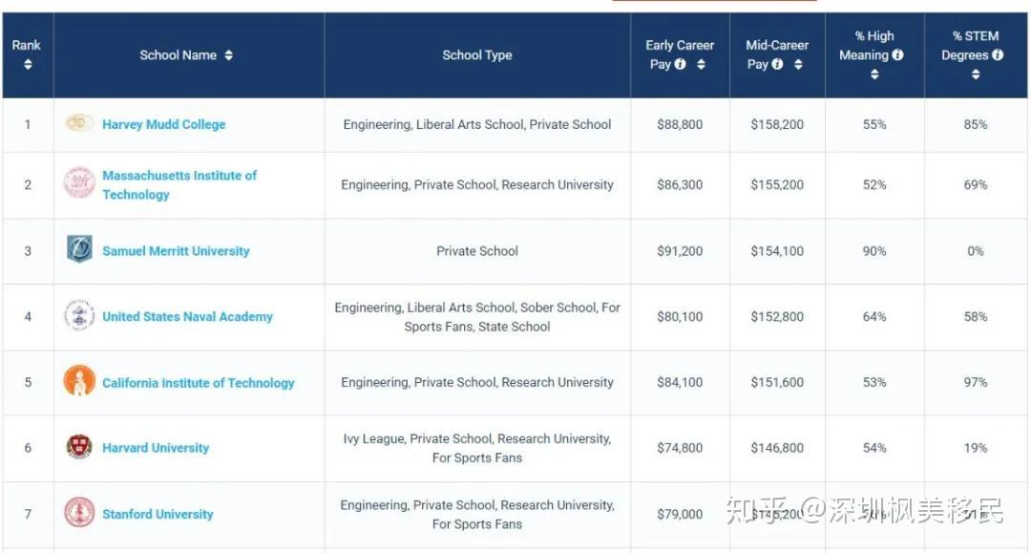This screenshot has height=553, width=1031.
Task: Click the Early Career Pay info icon
Action: coord(681,64)
